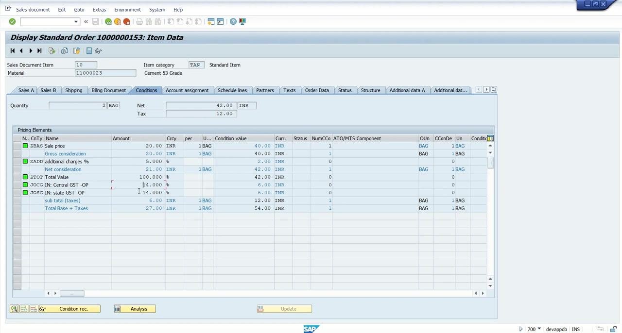The width and height of the screenshot is (622, 333).
Task: Go to the next item arrow
Action: click(31, 51)
